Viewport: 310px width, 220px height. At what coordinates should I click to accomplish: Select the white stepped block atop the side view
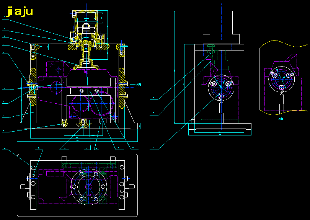[221, 27]
